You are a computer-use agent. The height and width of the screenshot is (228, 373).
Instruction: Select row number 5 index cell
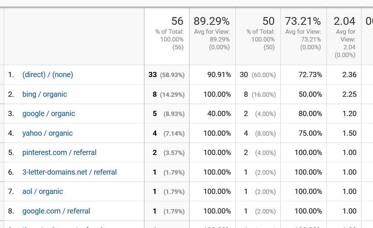click(x=11, y=152)
